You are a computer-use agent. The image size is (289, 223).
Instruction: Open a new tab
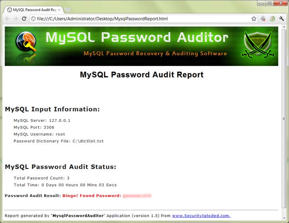[x=68, y=9]
